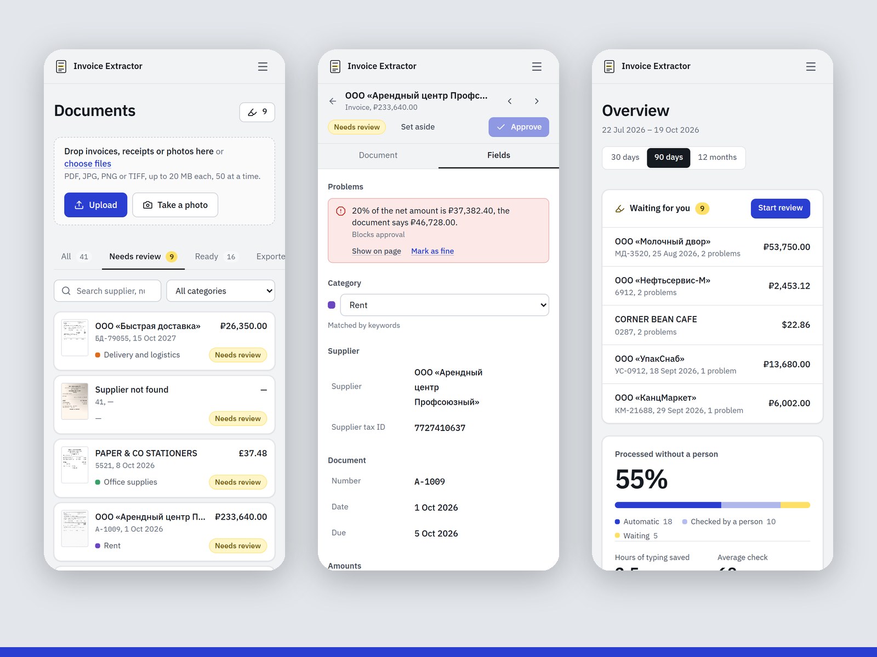This screenshot has width=877, height=657.
Task: Click Start review button
Action: [780, 208]
